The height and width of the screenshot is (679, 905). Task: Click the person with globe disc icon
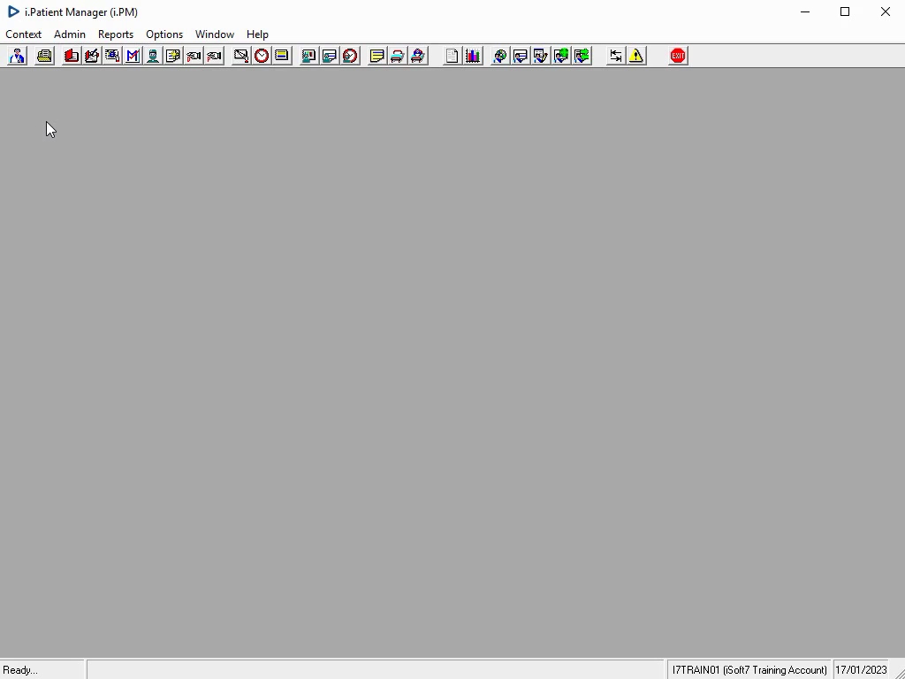pos(500,56)
